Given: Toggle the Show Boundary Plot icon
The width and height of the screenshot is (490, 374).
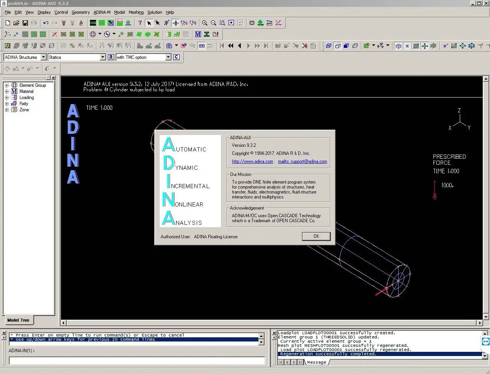Looking at the screenshot, I should click(x=128, y=23).
